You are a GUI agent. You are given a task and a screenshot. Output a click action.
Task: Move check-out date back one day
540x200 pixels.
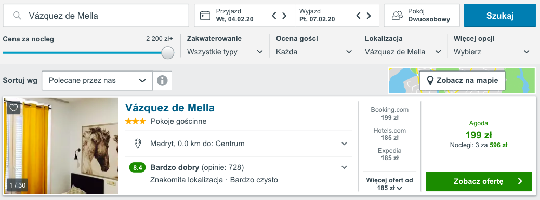point(358,16)
